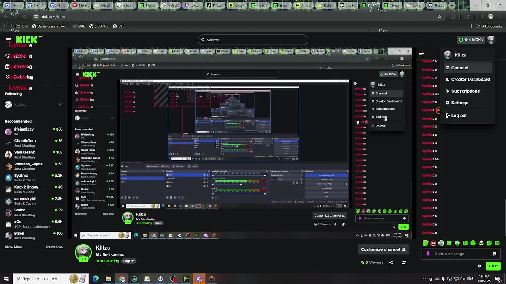Open the Chrome apps grid icon
Viewport: 506px width, 284px height.
tap(5, 26)
